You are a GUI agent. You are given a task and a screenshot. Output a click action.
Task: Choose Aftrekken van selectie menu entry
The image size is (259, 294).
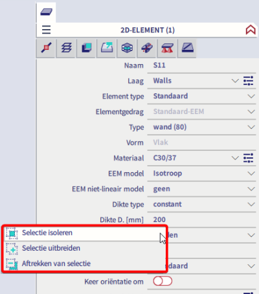point(85,264)
